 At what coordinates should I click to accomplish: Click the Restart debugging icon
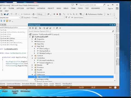click(x=60, y=14)
